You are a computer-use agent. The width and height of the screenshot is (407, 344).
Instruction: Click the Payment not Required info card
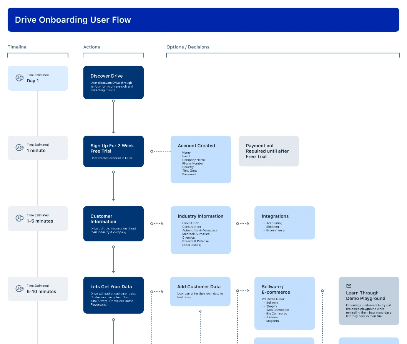coord(269,151)
